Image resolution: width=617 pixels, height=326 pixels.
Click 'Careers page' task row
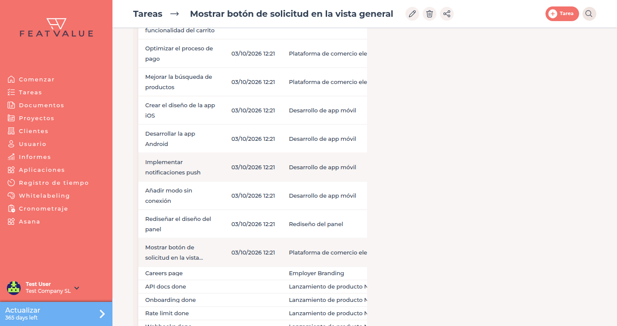click(252, 273)
